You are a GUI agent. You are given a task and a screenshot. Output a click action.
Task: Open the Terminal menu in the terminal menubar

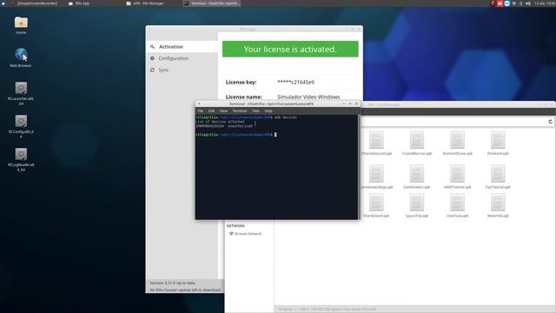click(x=240, y=110)
